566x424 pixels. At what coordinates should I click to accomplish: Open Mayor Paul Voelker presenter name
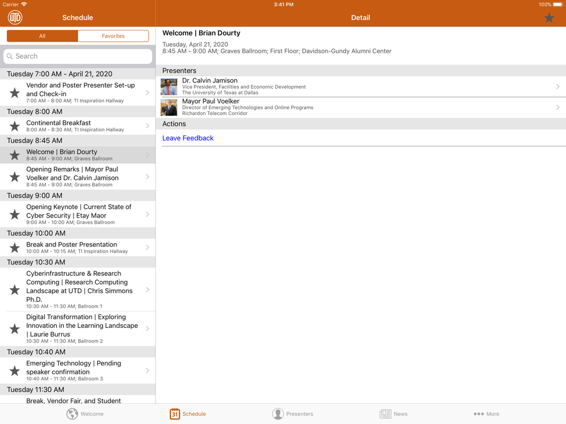pos(211,101)
